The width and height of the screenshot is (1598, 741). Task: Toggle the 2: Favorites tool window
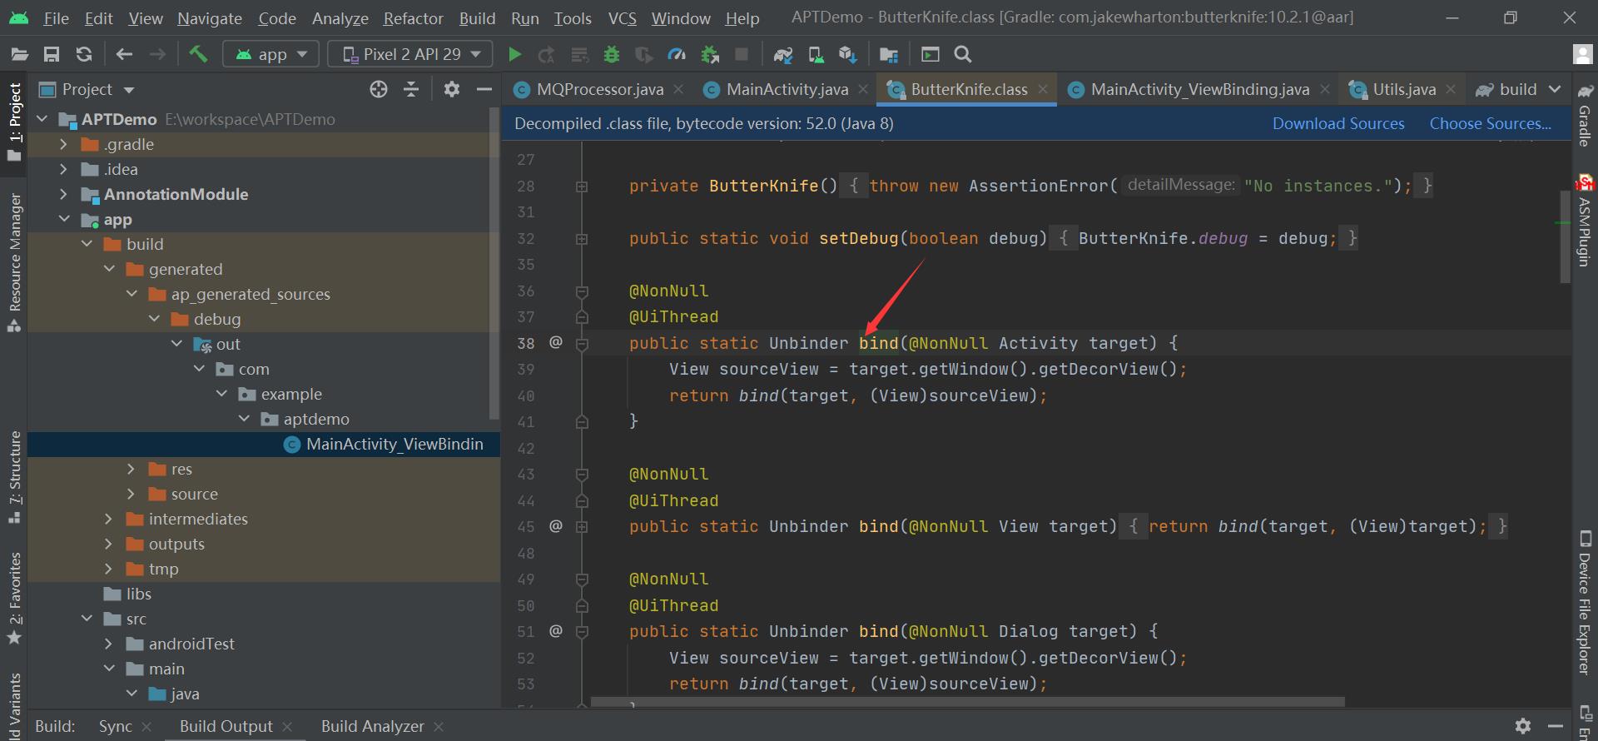[14, 598]
